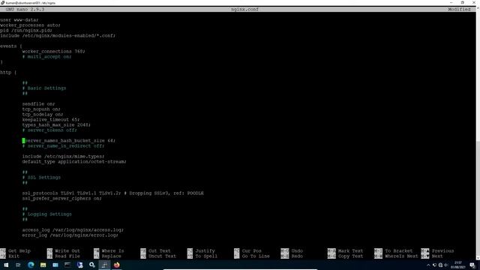
Task: Click the 'Undo' shortcut label
Action: click(x=297, y=250)
